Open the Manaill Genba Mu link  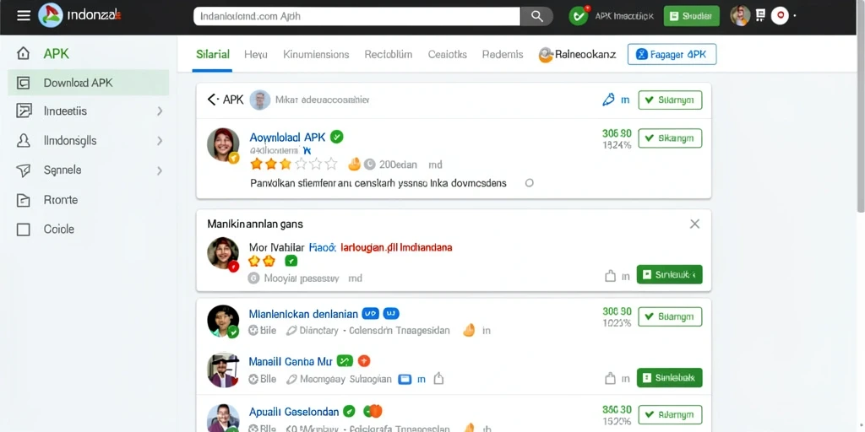pyautogui.click(x=291, y=361)
